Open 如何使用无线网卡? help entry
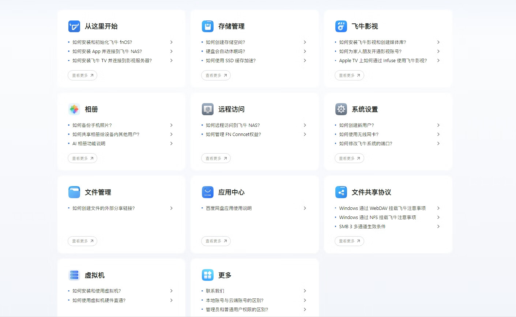 click(358, 135)
